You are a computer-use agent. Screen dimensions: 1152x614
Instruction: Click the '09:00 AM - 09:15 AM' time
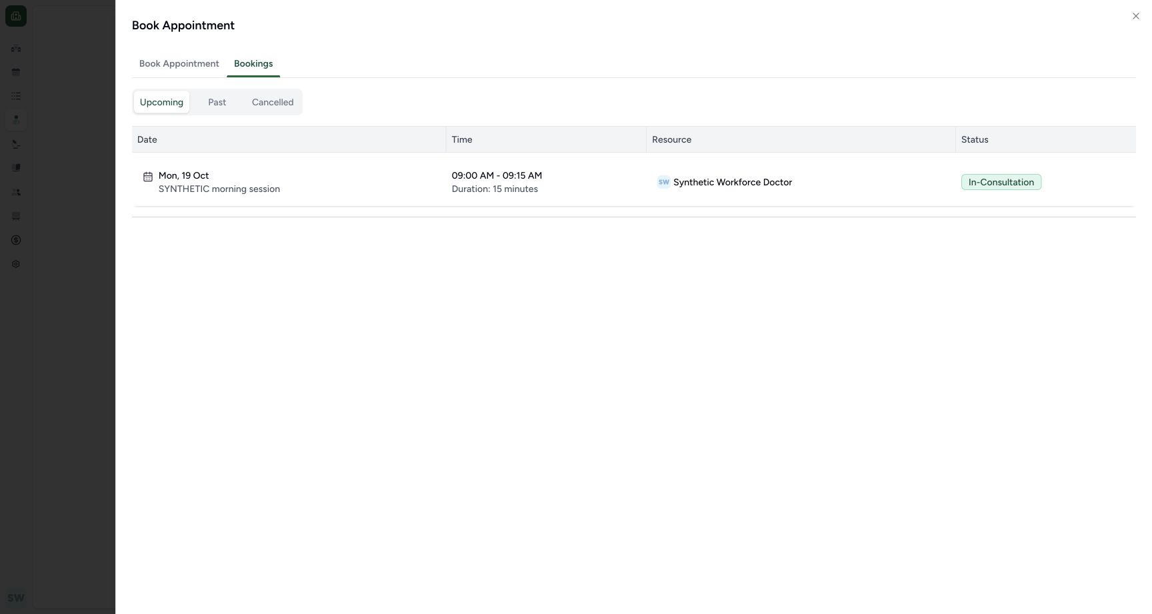pos(497,175)
